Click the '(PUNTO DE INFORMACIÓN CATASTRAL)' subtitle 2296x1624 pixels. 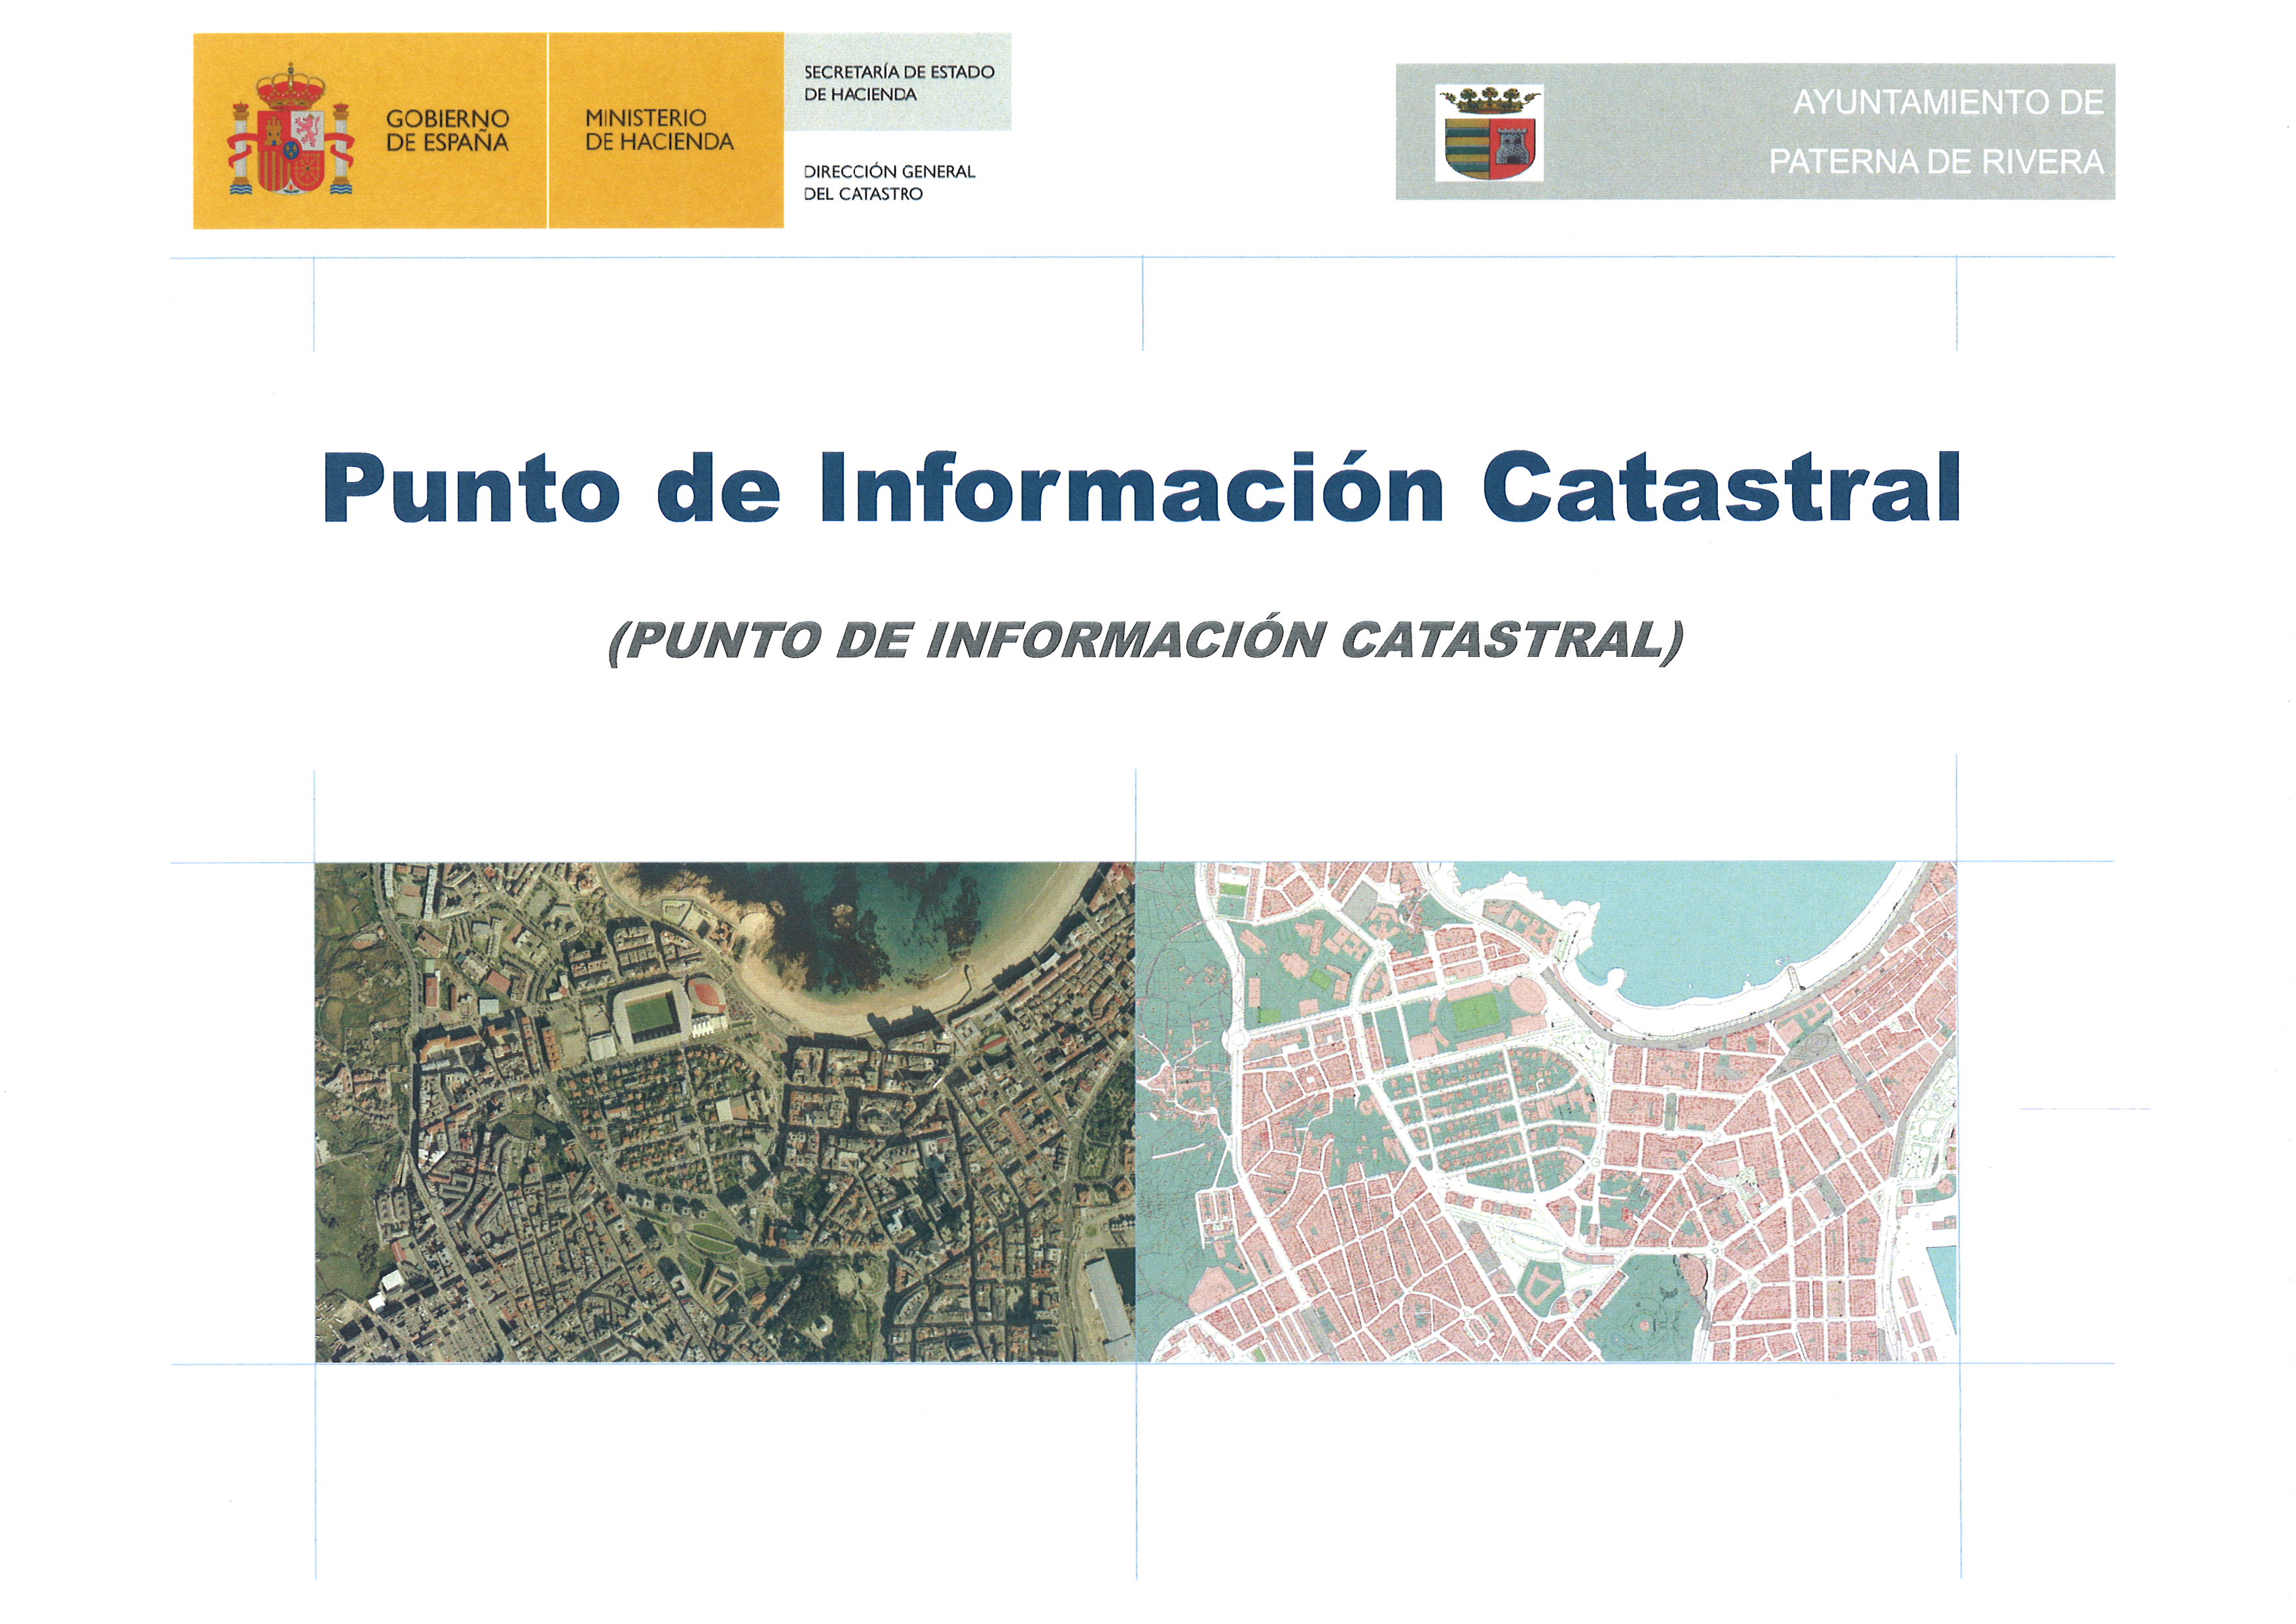tap(1146, 641)
